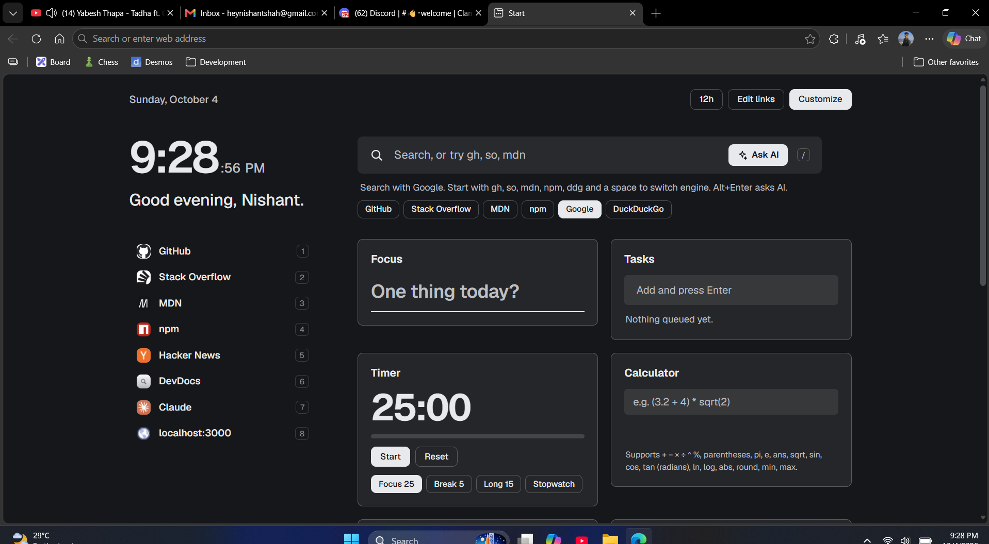Open the Stack Overflow link icon
This screenshot has height=544, width=989.
tap(143, 277)
